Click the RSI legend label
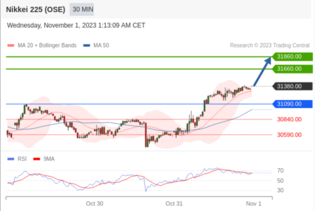Screen dimensions: 316x211 [22, 159]
